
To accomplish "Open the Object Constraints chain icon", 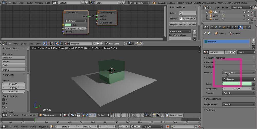I will [x=228, y=27].
